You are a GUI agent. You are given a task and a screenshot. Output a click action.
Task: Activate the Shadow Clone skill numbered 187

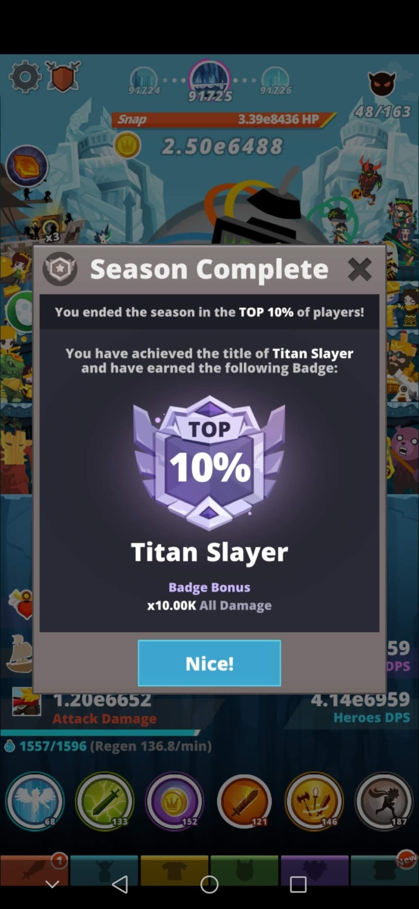point(384,801)
